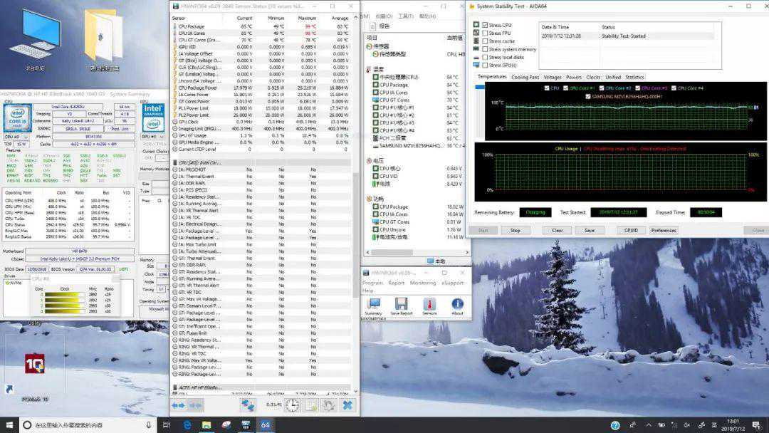769x433 pixels.
Task: Open the Sensors thermometer icon
Action: [x=429, y=305]
